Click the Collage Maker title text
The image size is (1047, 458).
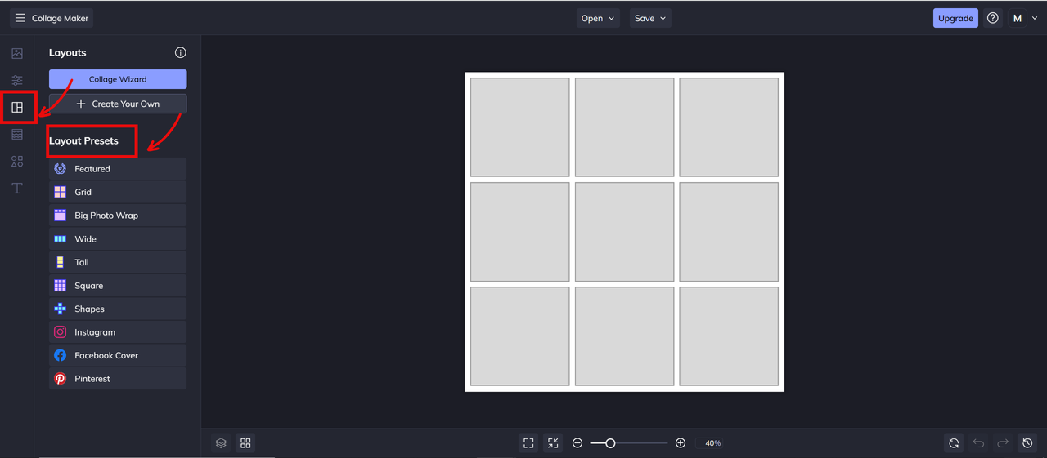[x=60, y=18]
